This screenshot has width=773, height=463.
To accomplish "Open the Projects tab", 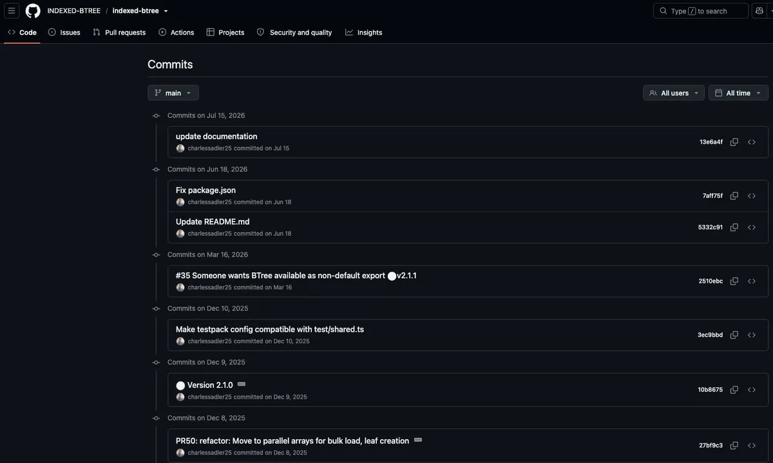I will click(225, 32).
